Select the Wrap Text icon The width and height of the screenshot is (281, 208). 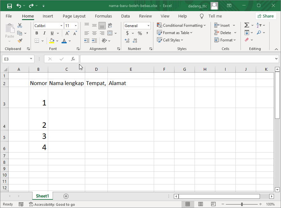pyautogui.click(x=110, y=25)
